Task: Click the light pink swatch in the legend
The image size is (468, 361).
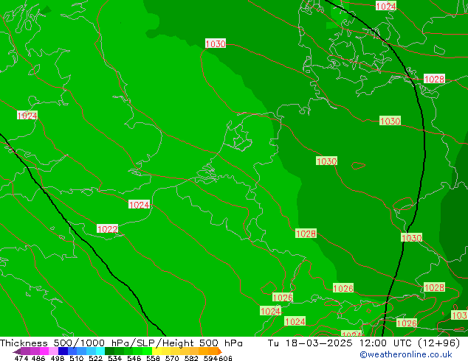Action: tap(53, 351)
